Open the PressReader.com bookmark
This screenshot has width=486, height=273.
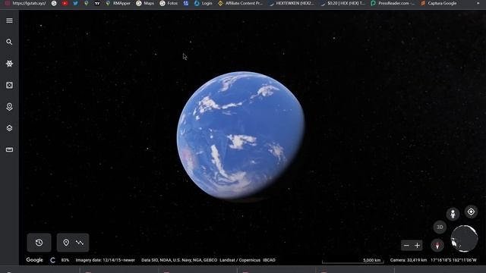pos(393,3)
